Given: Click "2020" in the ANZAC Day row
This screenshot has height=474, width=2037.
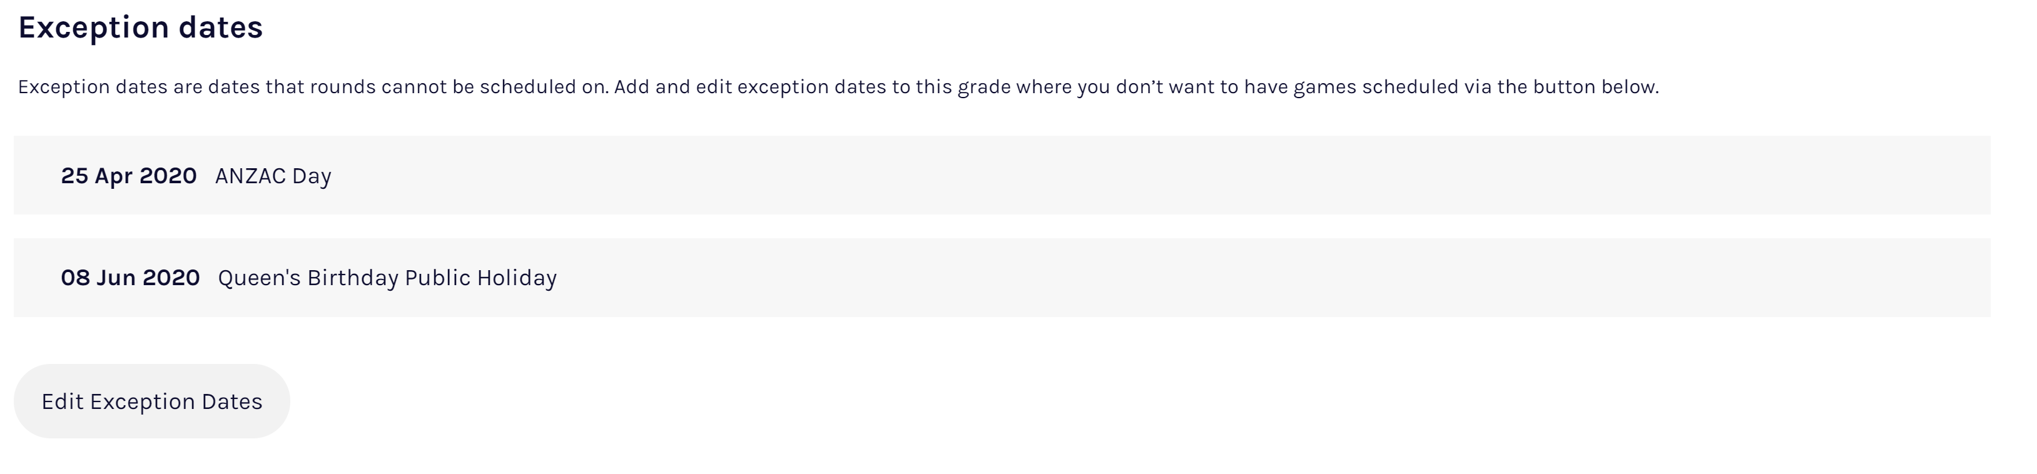Looking at the screenshot, I should coord(168,175).
